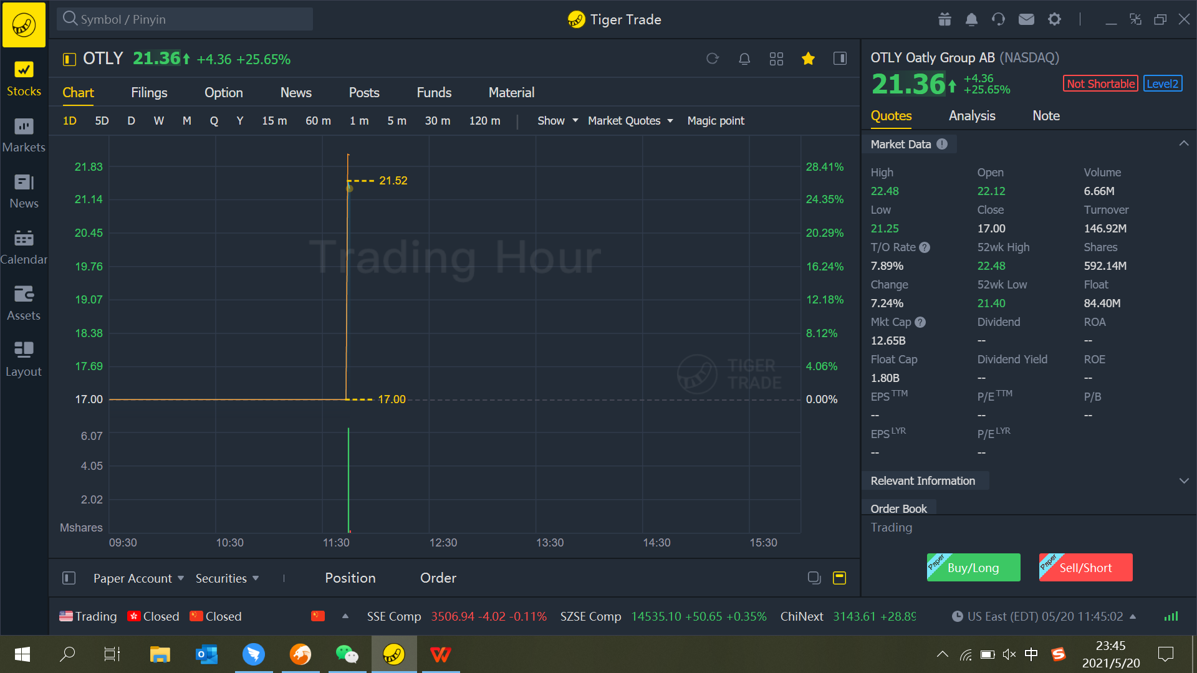Set a price alert for OTLY
This screenshot has width=1197, height=673.
tap(744, 59)
